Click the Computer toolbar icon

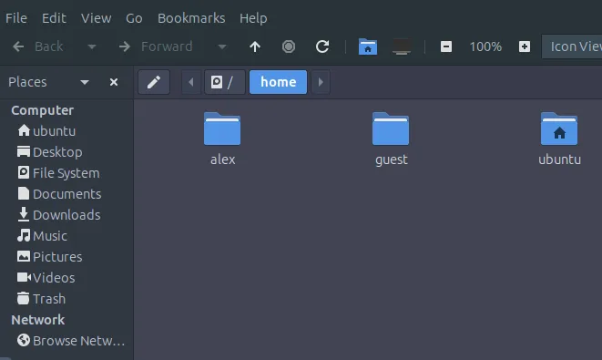point(402,46)
